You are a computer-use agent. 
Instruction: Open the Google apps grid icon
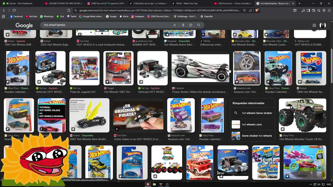pyautogui.click(x=314, y=25)
